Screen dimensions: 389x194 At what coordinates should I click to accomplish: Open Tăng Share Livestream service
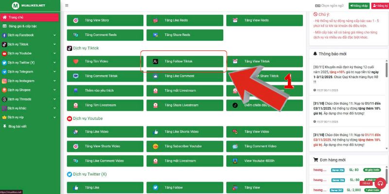coord(185,105)
